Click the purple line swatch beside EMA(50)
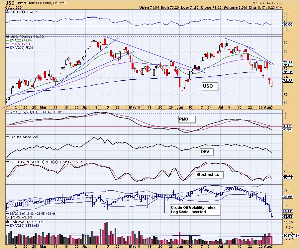299x249 pixels. pos(8,44)
